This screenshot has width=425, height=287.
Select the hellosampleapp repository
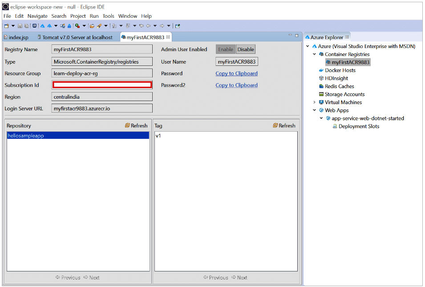click(x=26, y=136)
